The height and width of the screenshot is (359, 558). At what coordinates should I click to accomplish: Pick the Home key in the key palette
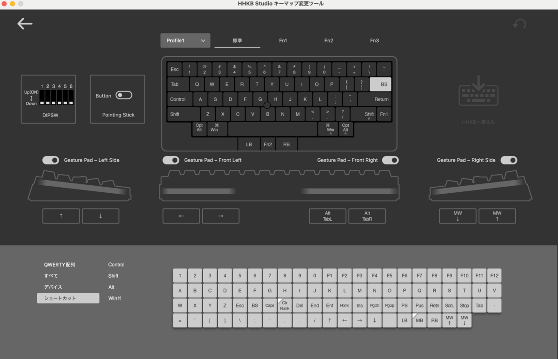pyautogui.click(x=345, y=306)
